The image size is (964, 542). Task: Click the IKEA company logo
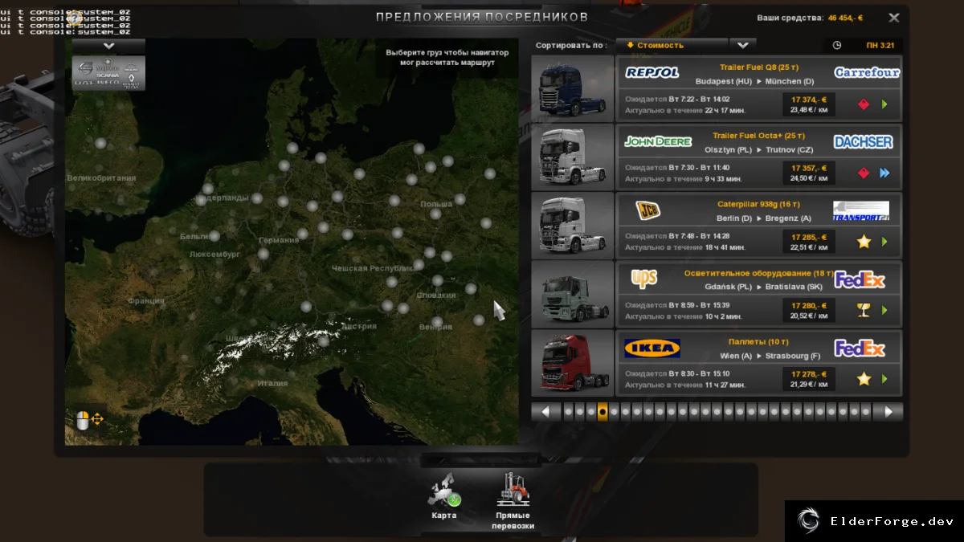pyautogui.click(x=652, y=348)
